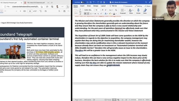The height and width of the screenshot is (101, 179).
Task: Cut the selected text
Action: pyautogui.click(x=80, y=10)
